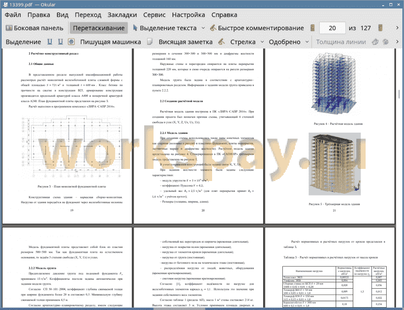Open the Сервис menu

pyautogui.click(x=154, y=15)
